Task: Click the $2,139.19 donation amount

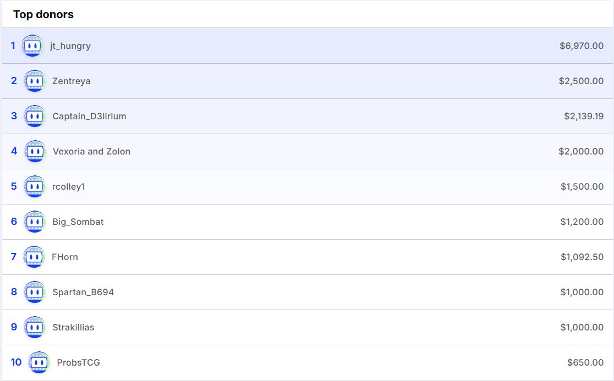Action: click(x=584, y=116)
